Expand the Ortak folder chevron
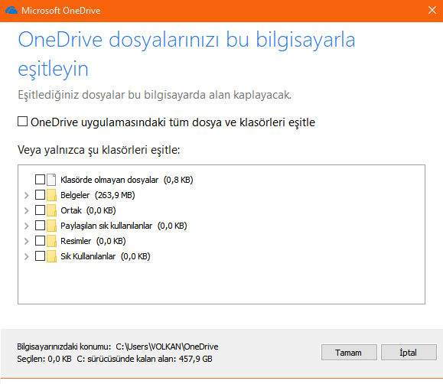The image size is (443, 384). click(27, 210)
